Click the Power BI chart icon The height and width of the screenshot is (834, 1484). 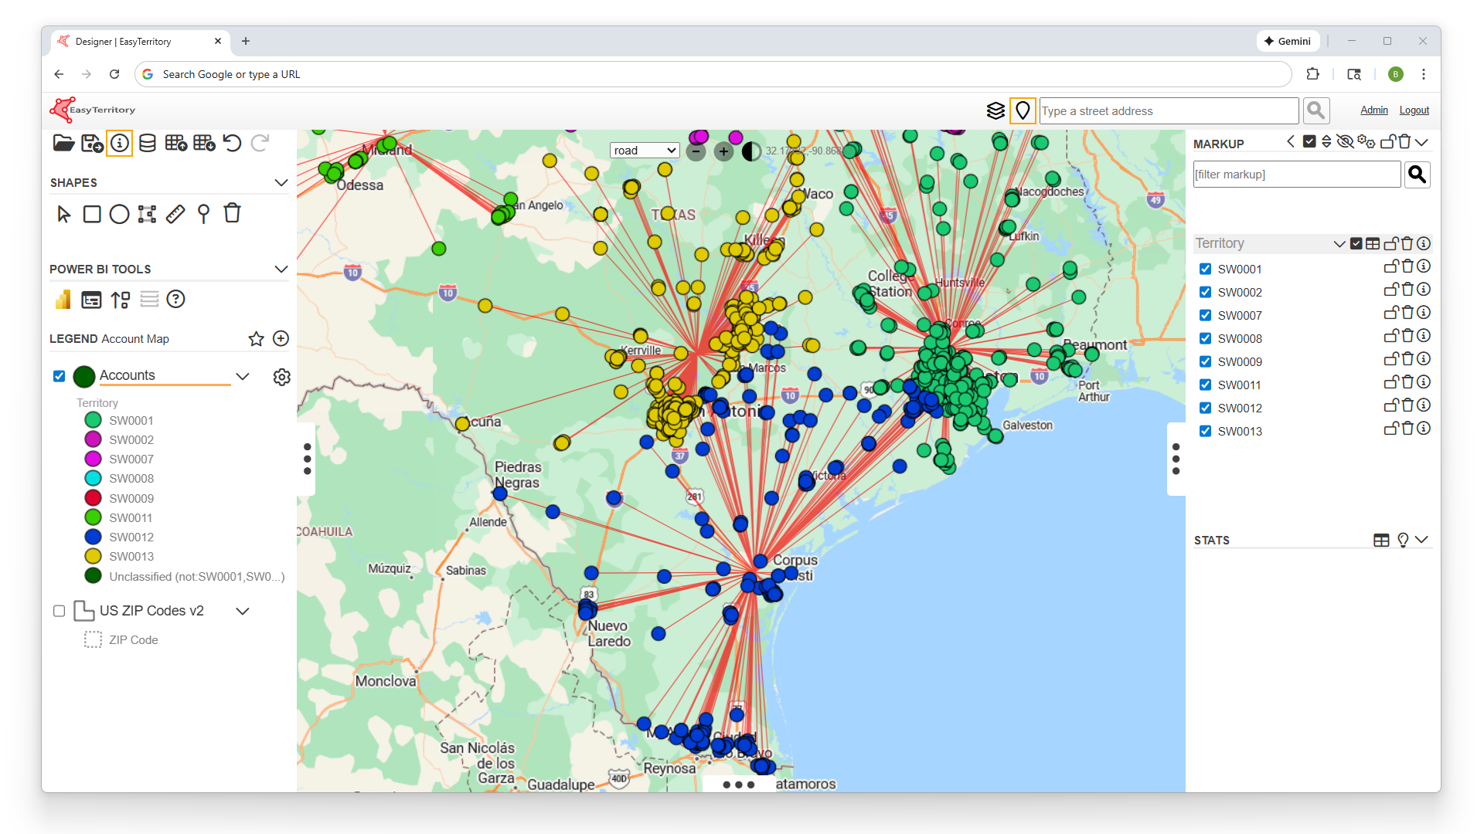click(x=63, y=300)
